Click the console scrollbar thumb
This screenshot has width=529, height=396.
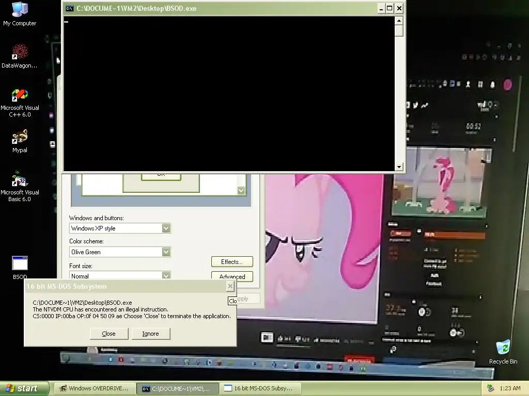coord(399,30)
